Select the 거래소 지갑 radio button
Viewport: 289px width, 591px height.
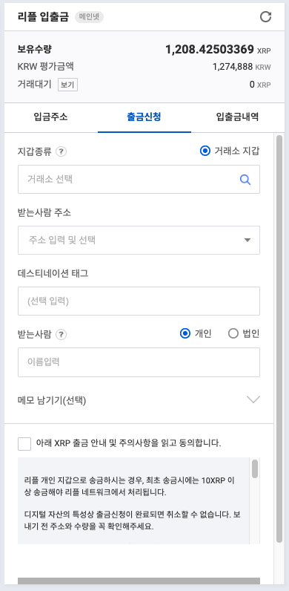click(x=205, y=151)
